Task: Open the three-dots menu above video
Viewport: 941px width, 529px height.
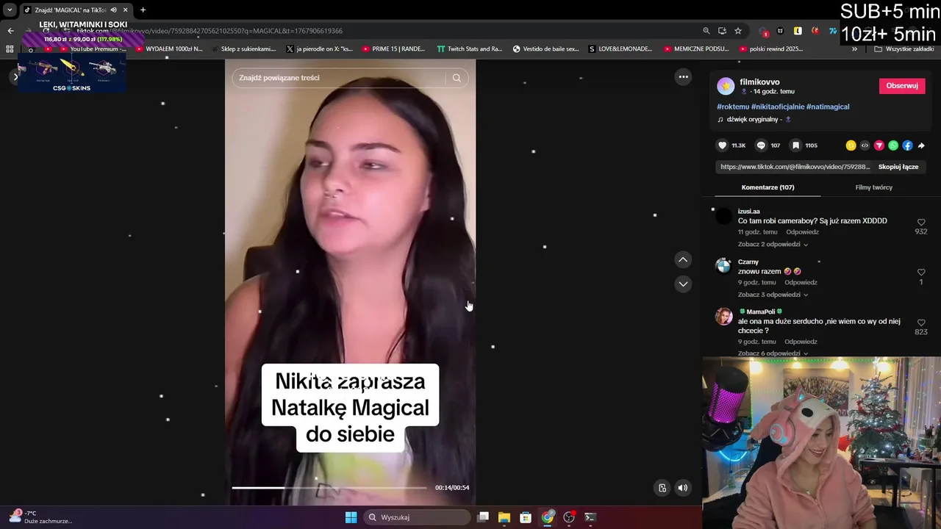Action: [683, 76]
